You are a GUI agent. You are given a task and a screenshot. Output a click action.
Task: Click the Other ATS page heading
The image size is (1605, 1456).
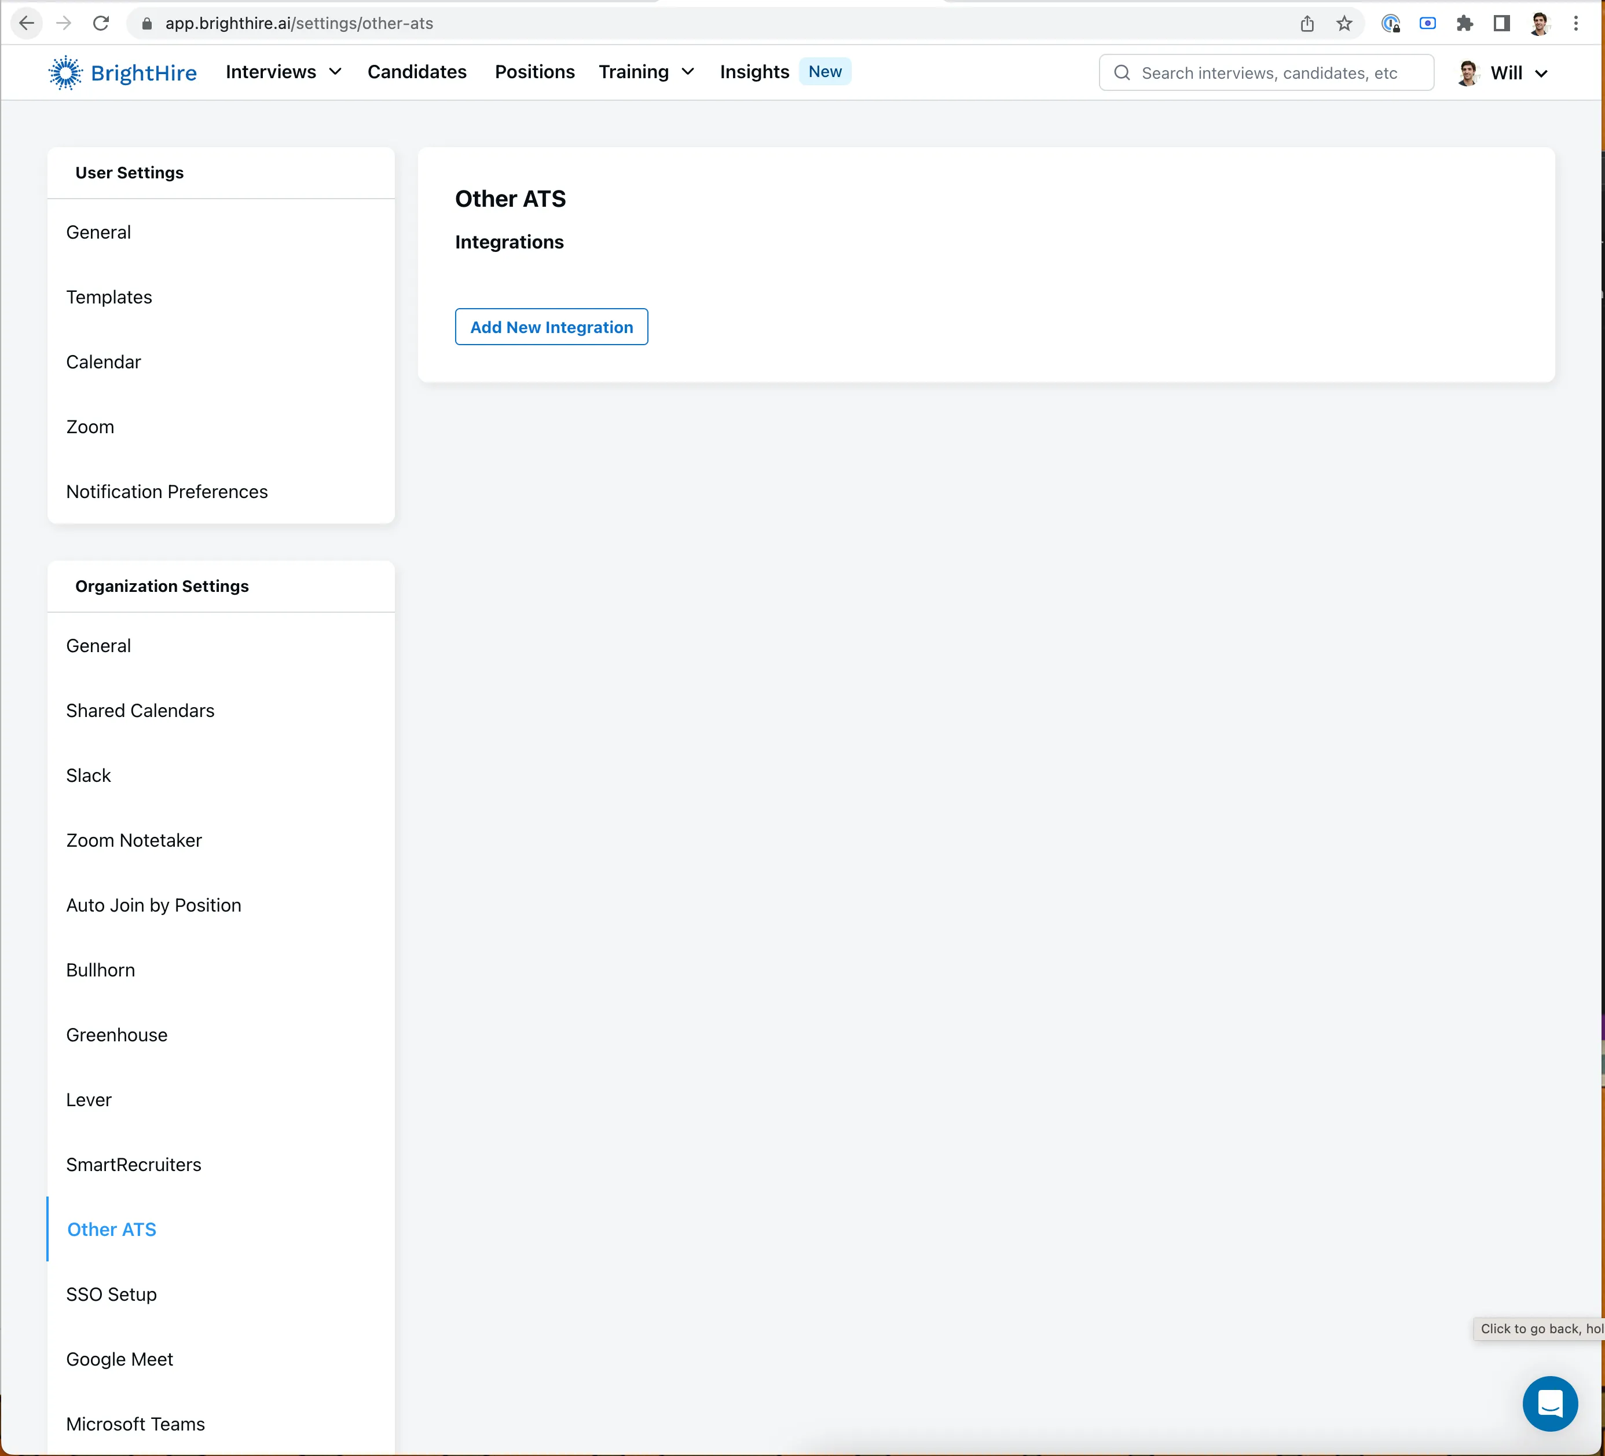(x=510, y=198)
